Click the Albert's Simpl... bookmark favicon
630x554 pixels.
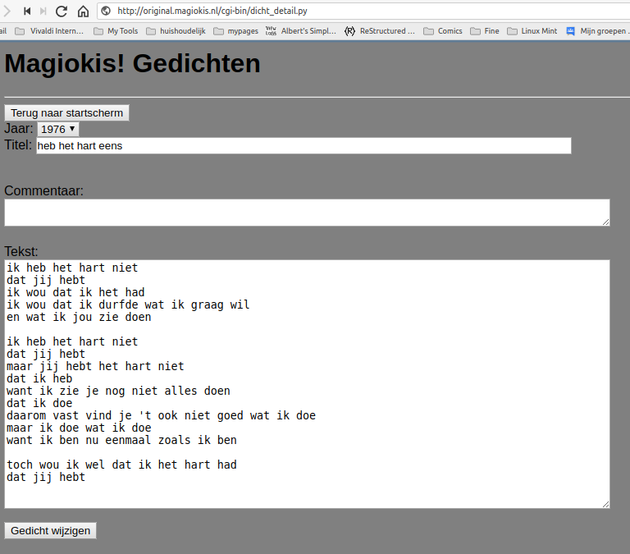coord(271,31)
